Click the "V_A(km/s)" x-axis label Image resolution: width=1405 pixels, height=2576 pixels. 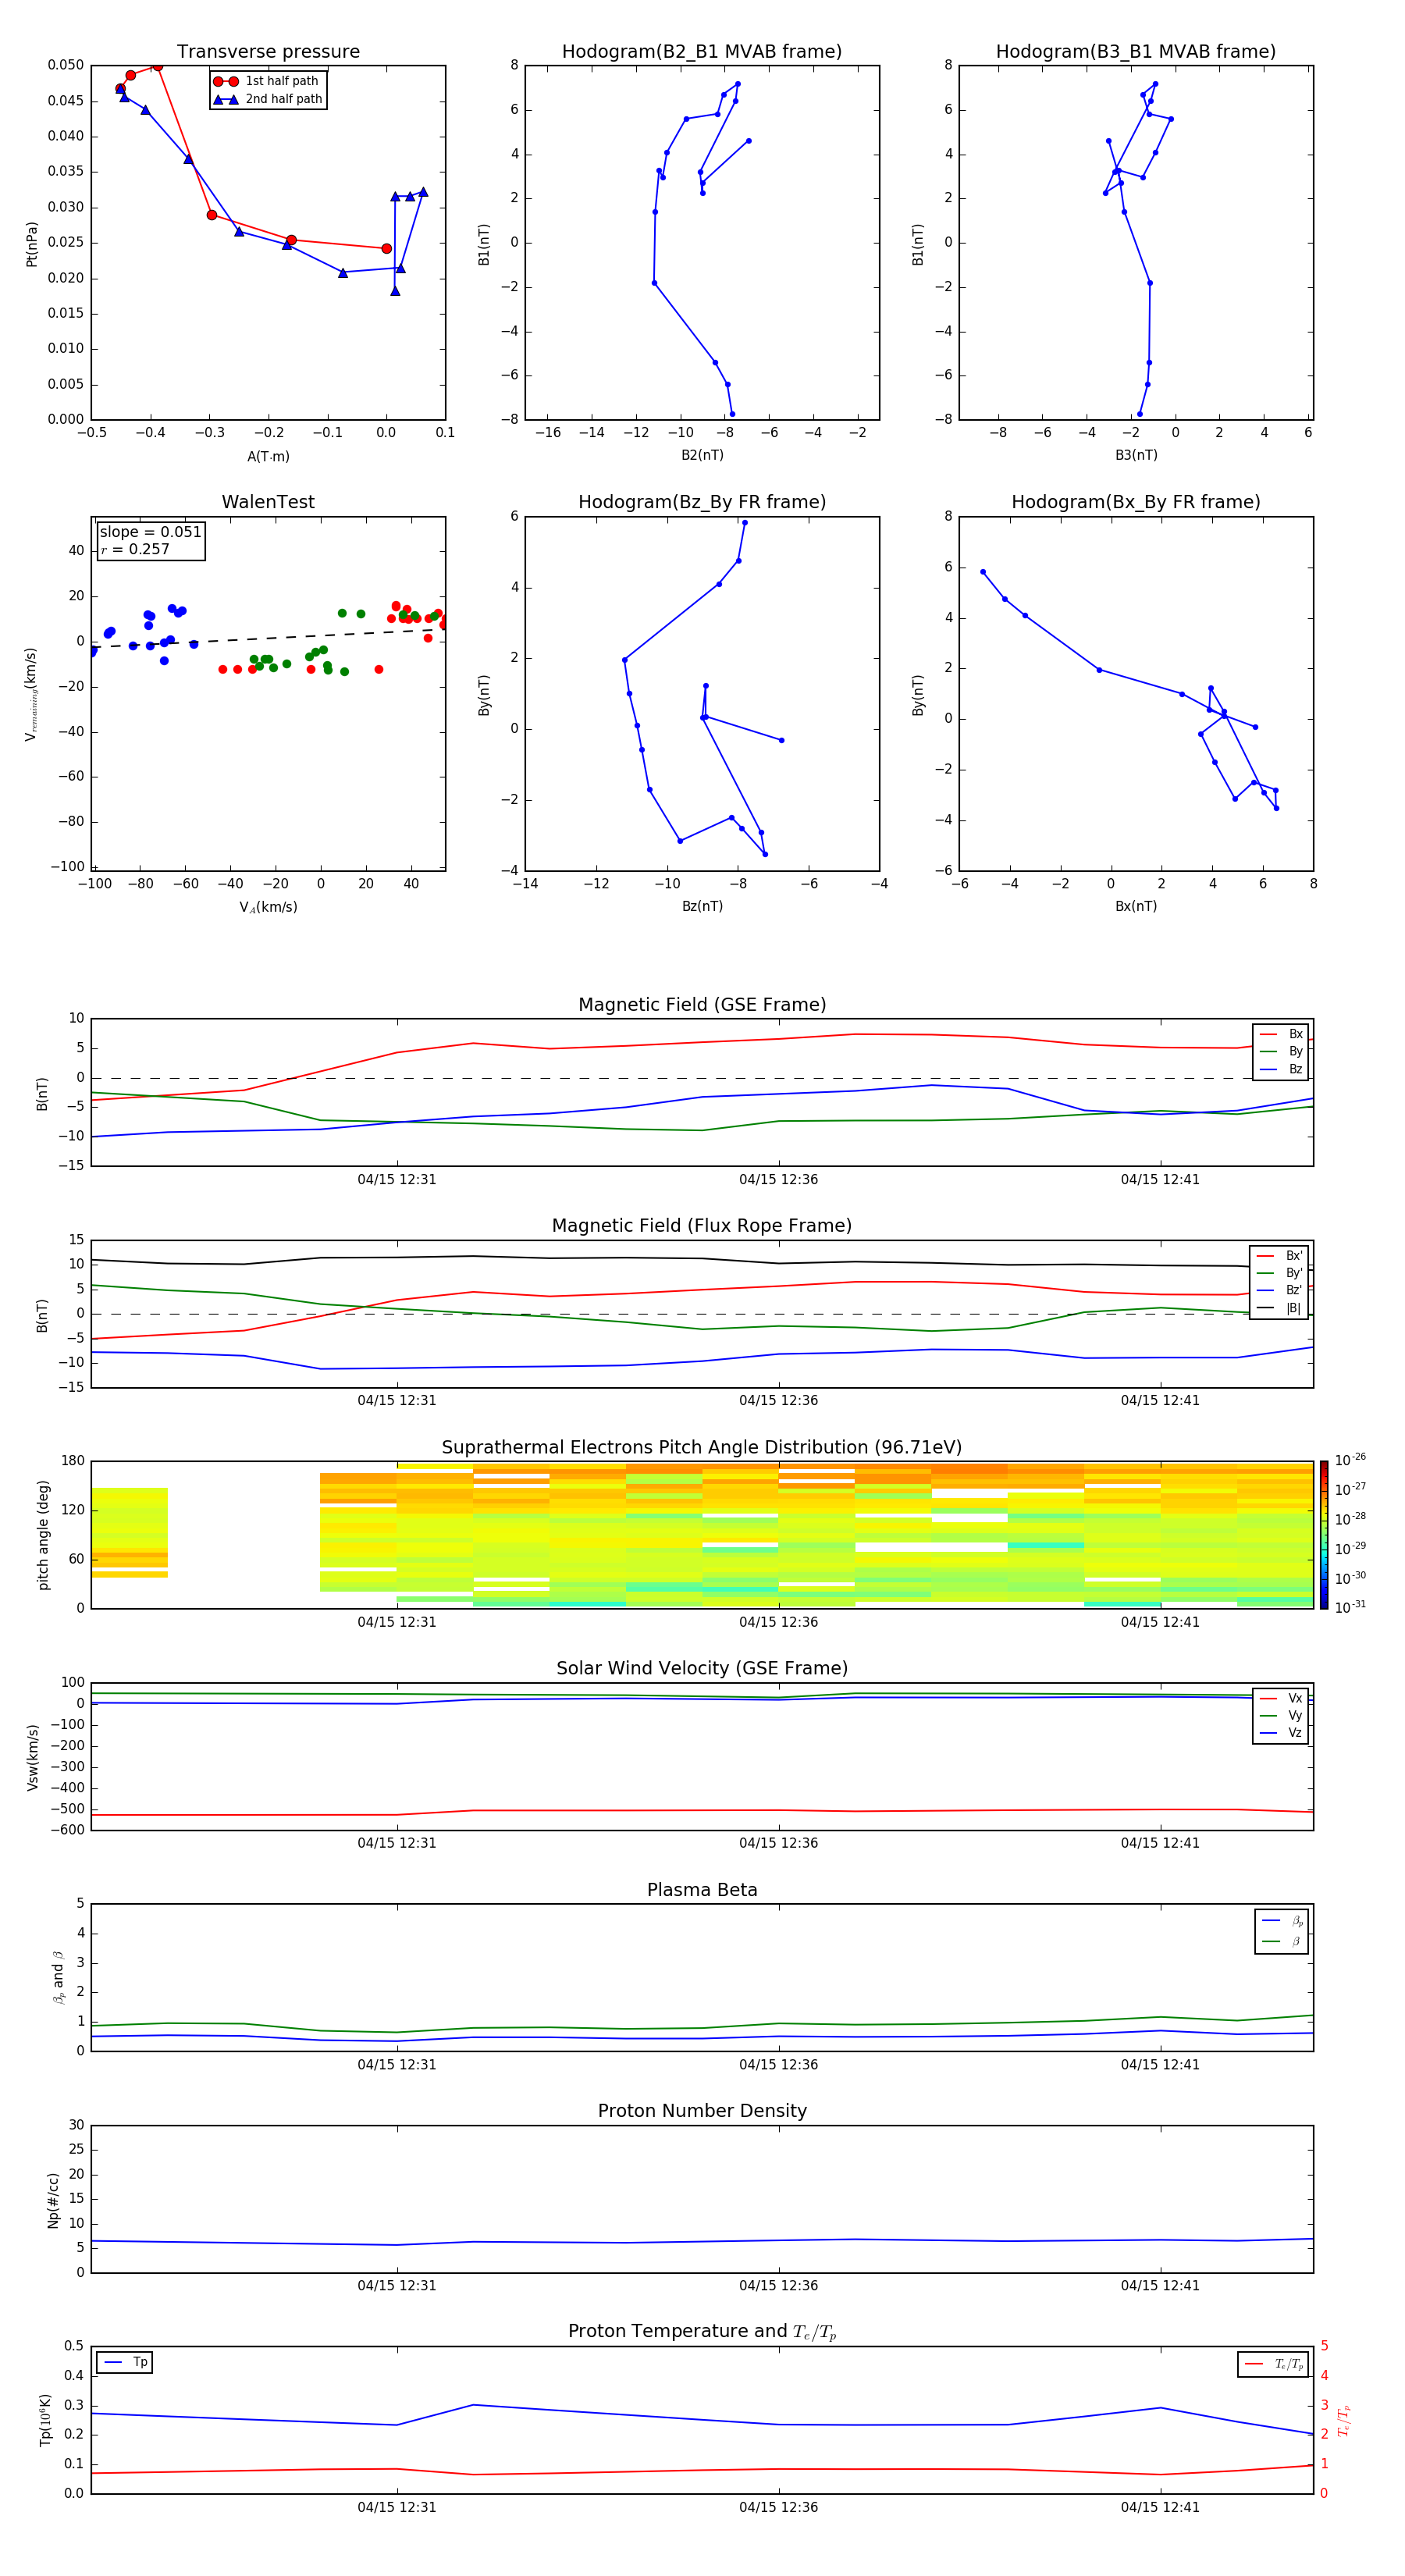coord(268,907)
